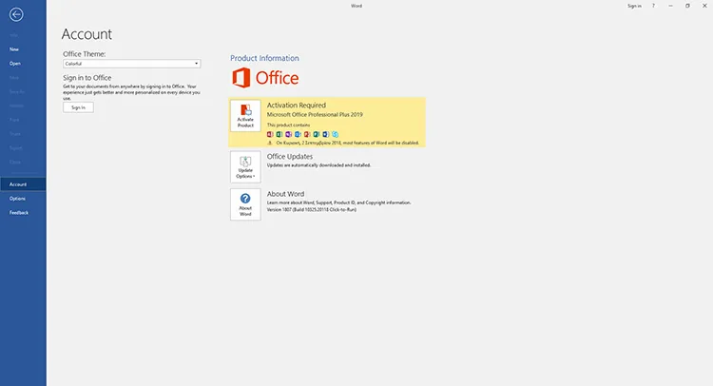Select New in the backstage sidebar

[14, 49]
